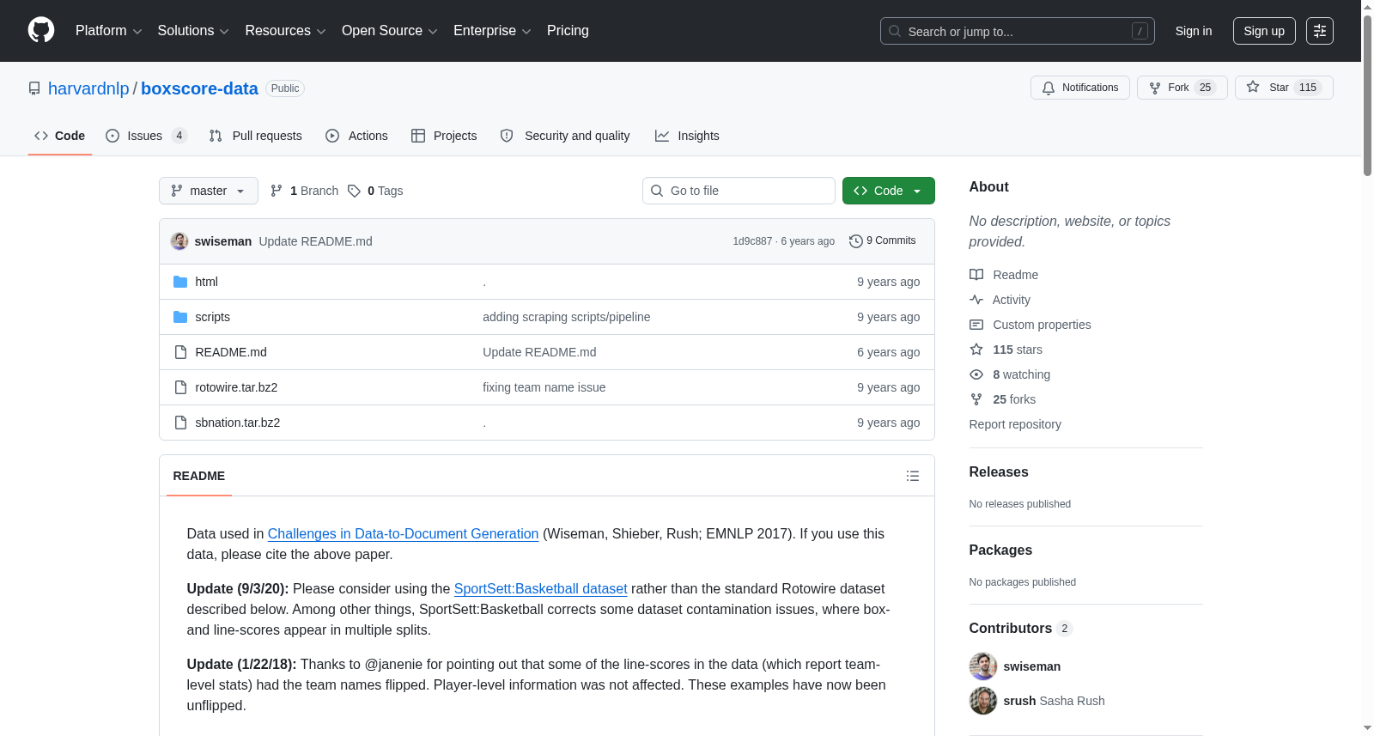Expand the Open Source menu
Viewport: 1374px width, 736px height.
(x=390, y=31)
